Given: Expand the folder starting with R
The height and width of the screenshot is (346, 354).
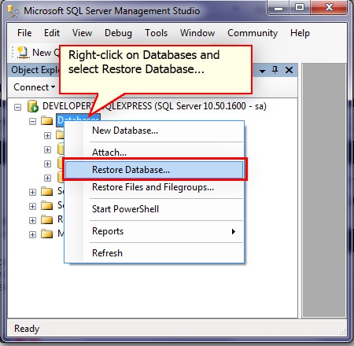Looking at the screenshot, I should [x=32, y=220].
